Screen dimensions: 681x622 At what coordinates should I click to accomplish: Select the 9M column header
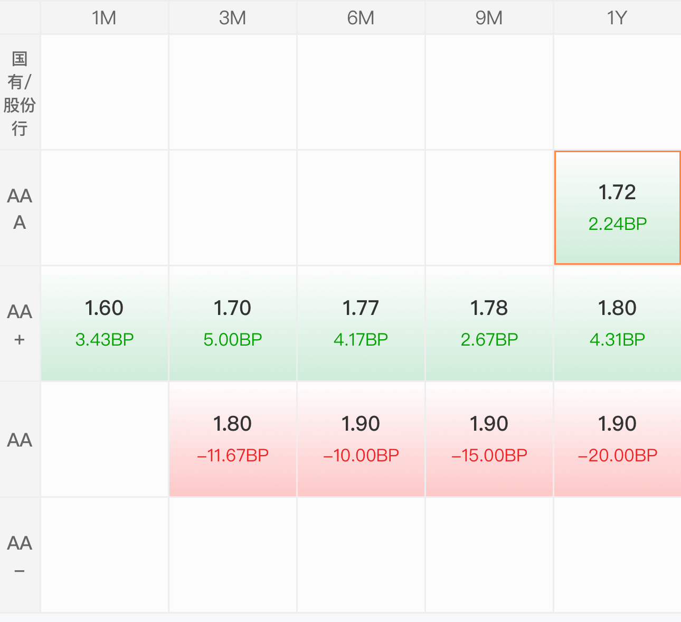point(489,18)
